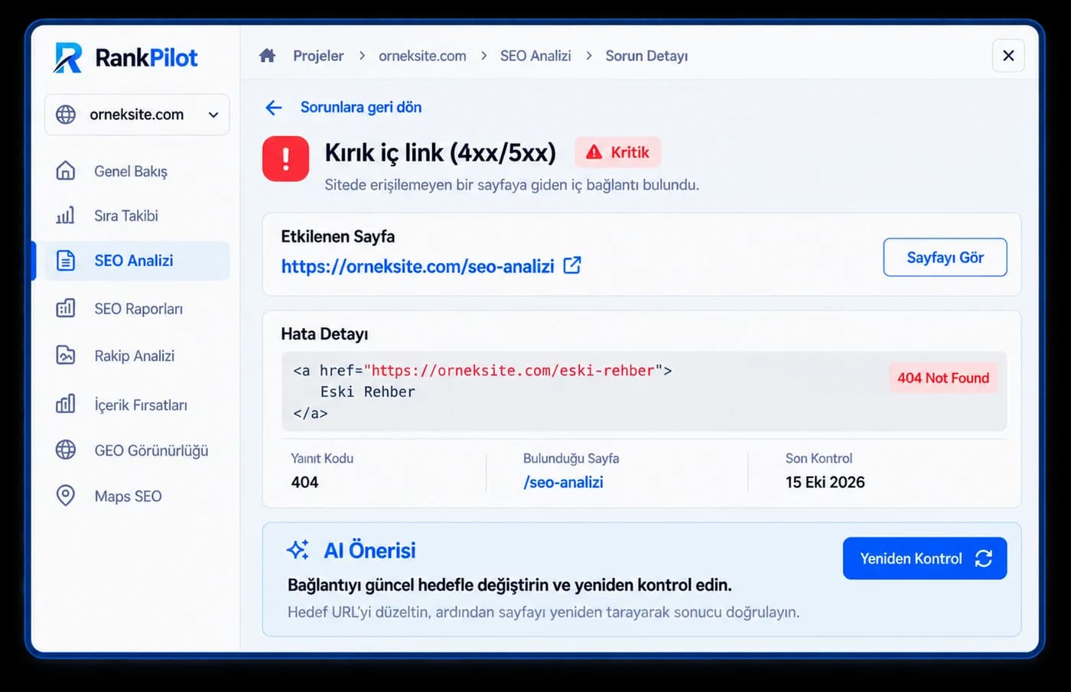This screenshot has width=1071, height=692.
Task: Go to Projeler breadcrumb
Action: [318, 56]
